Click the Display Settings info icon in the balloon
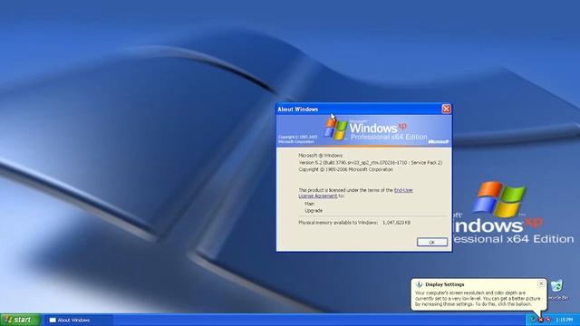This screenshot has width=580, height=326. pyautogui.click(x=419, y=284)
